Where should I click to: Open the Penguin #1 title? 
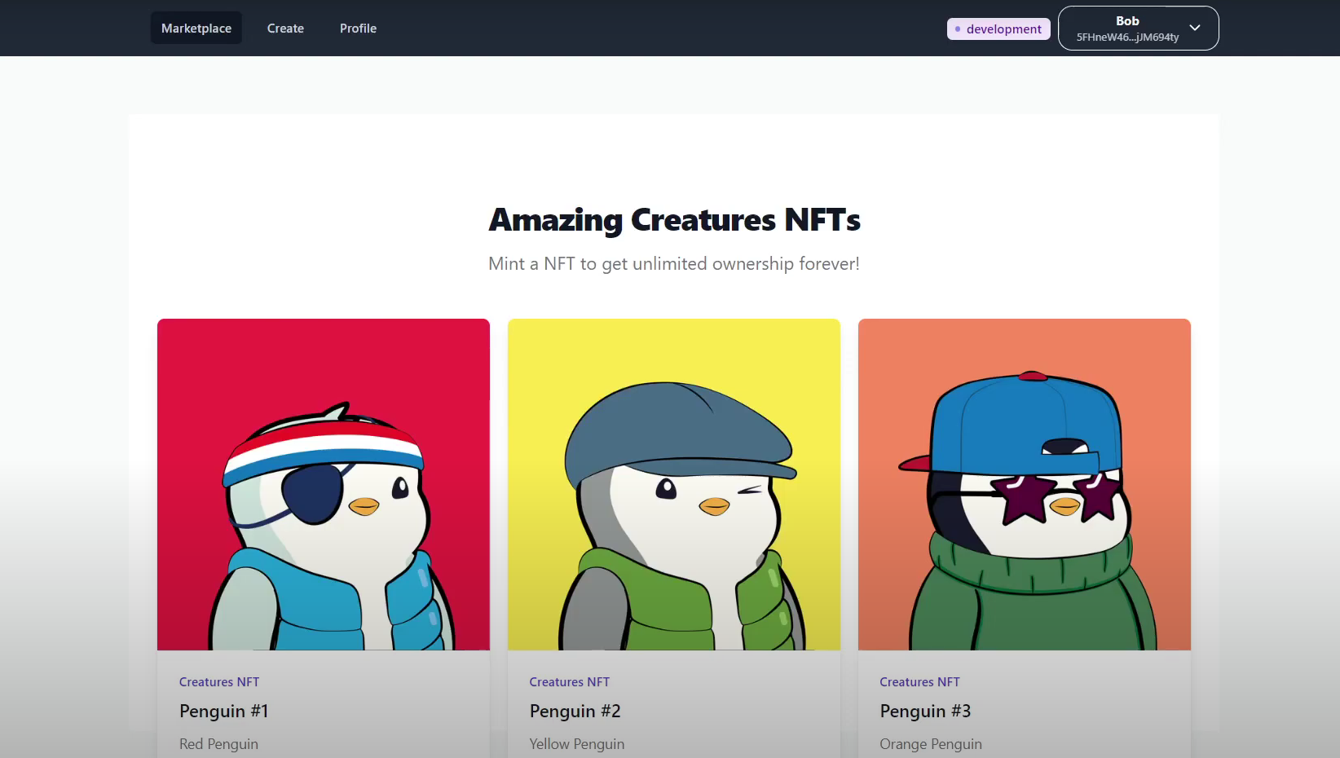224,712
